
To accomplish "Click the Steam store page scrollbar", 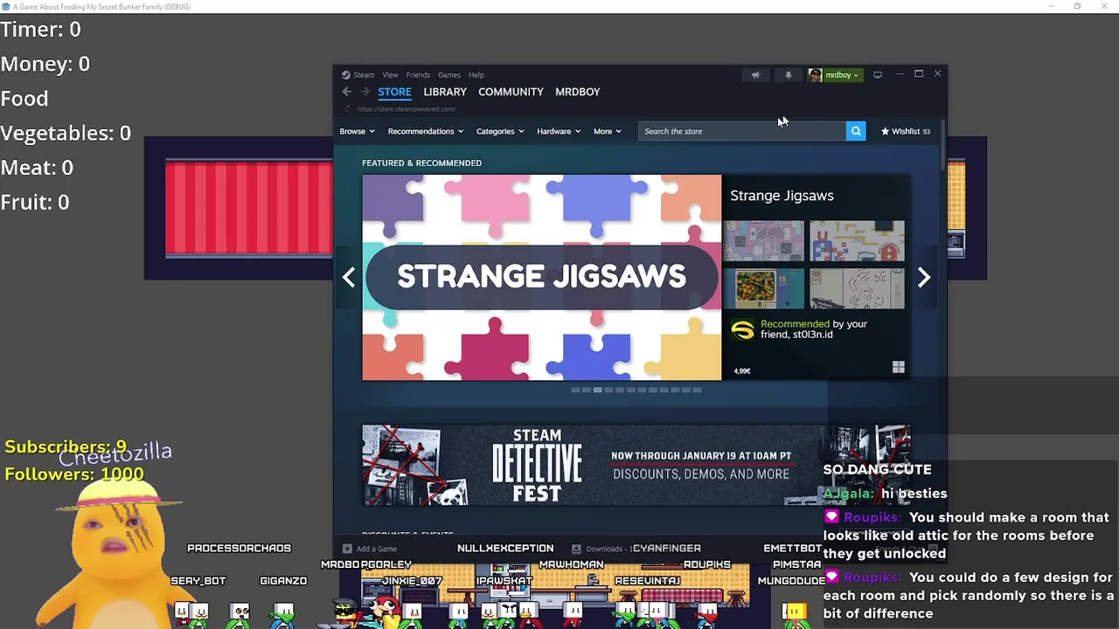I will 942,146.
